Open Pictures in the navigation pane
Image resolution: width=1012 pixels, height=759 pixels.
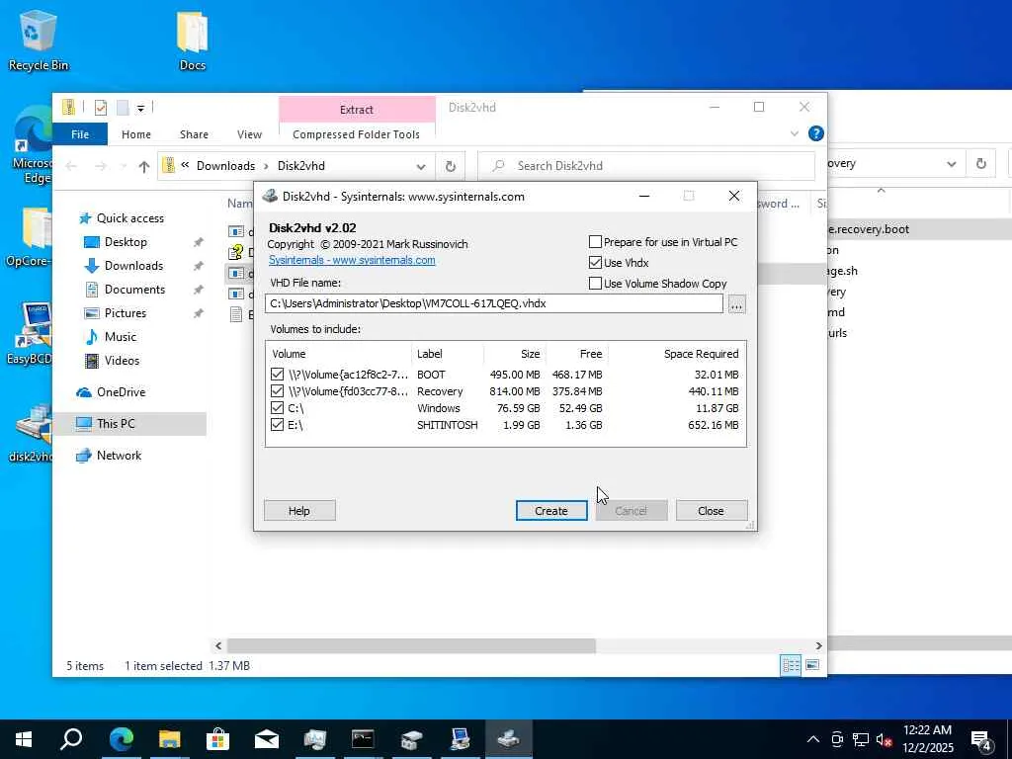pos(126,313)
